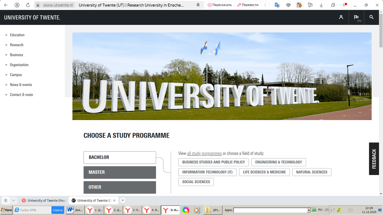Expand the tab group dropdown chevron
Screen dimensions: 383x215
click(13, 200)
